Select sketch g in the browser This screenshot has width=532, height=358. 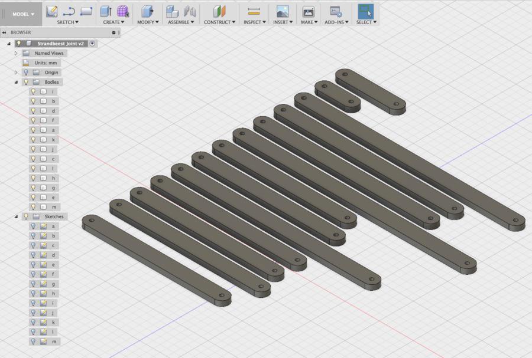[53, 284]
